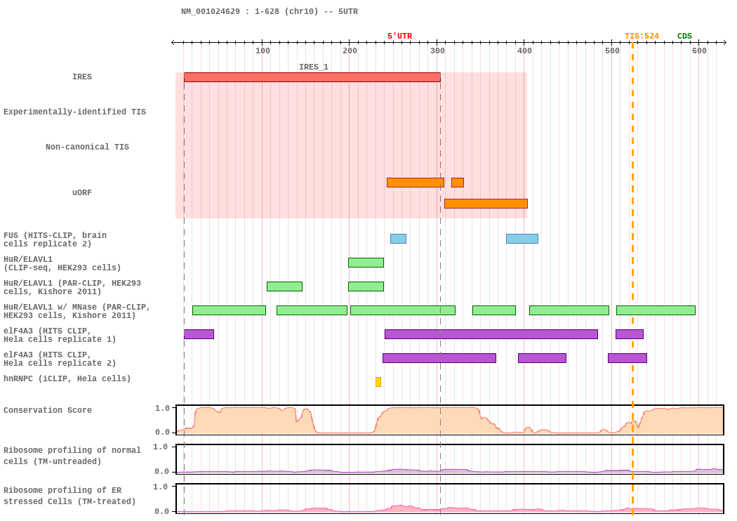
Task: Click the MNase track green bar ending near position 200
Action: pos(312,310)
